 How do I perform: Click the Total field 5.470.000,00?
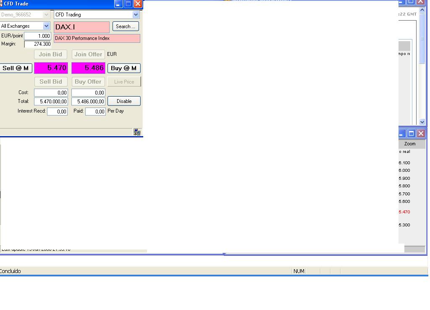click(x=51, y=102)
